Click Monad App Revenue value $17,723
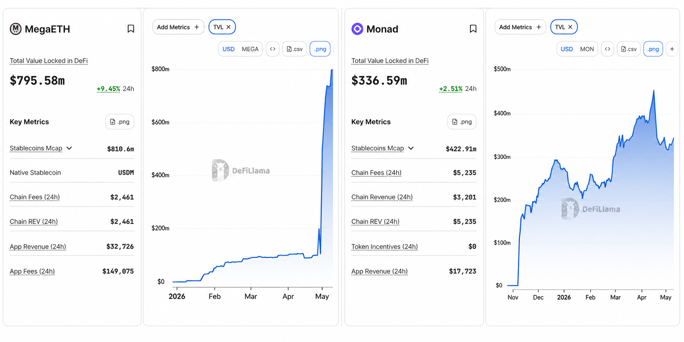The width and height of the screenshot is (684, 342). [462, 271]
